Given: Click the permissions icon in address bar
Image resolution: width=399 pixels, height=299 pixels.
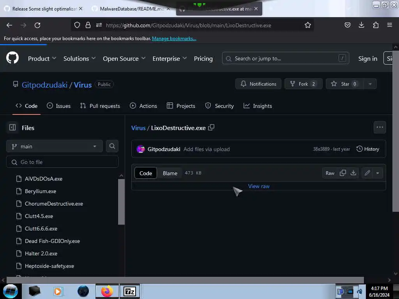Looking at the screenshot, I should point(99,25).
